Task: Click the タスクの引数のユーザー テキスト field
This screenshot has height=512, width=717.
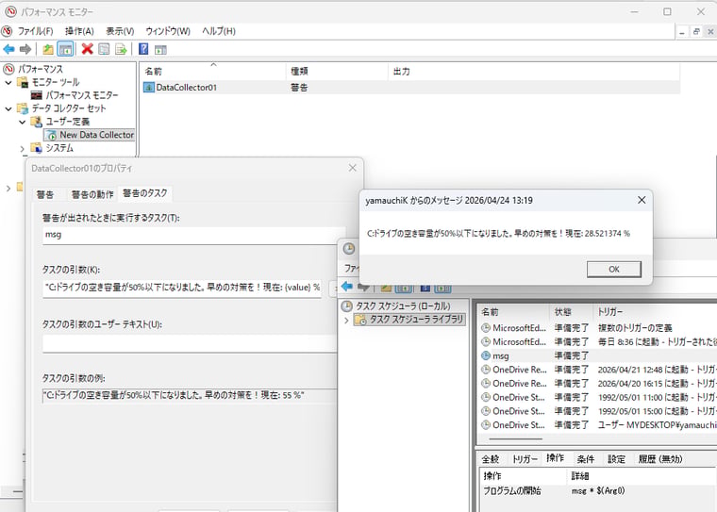Action: [x=190, y=344]
